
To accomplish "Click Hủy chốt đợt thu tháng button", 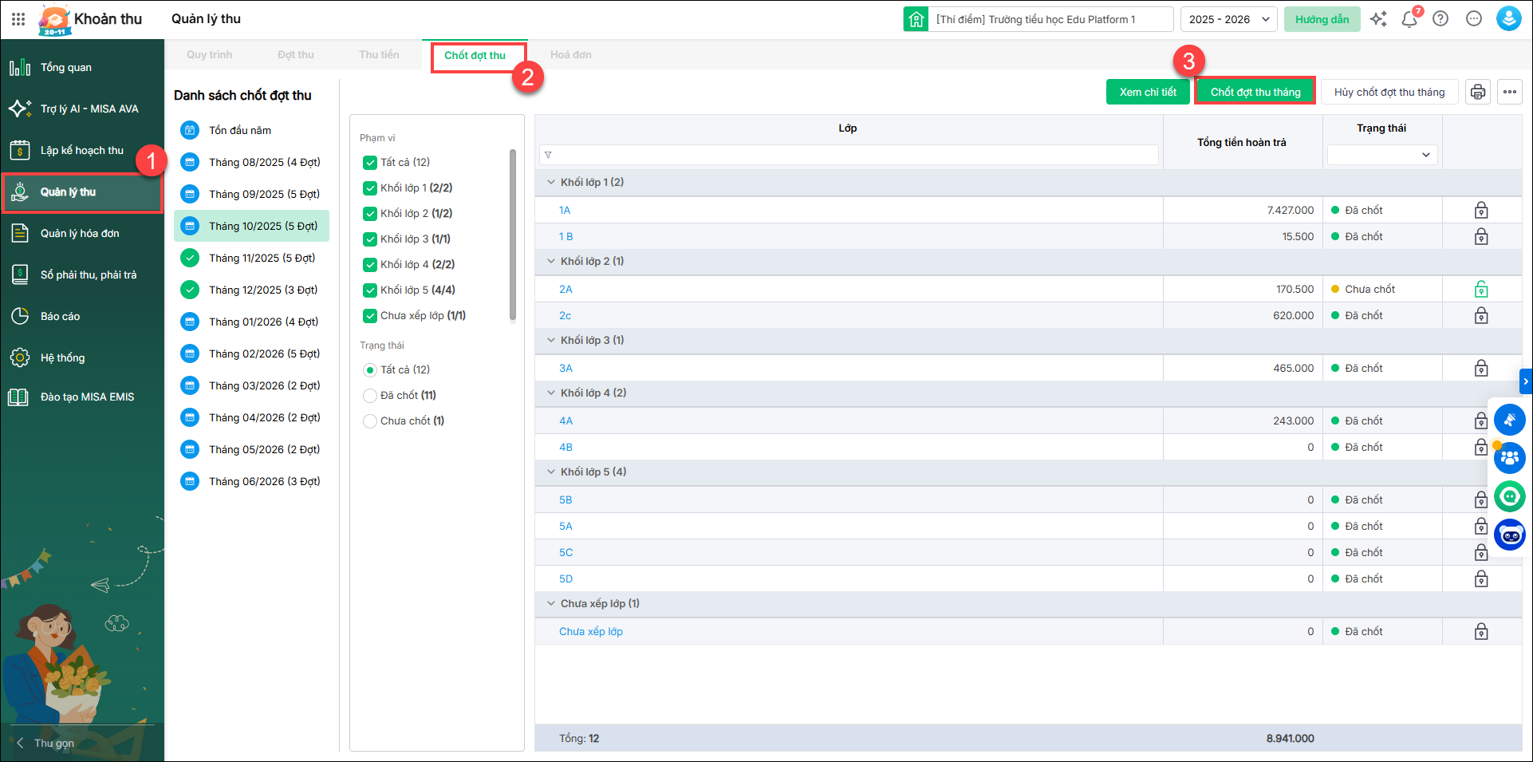I will [1389, 92].
